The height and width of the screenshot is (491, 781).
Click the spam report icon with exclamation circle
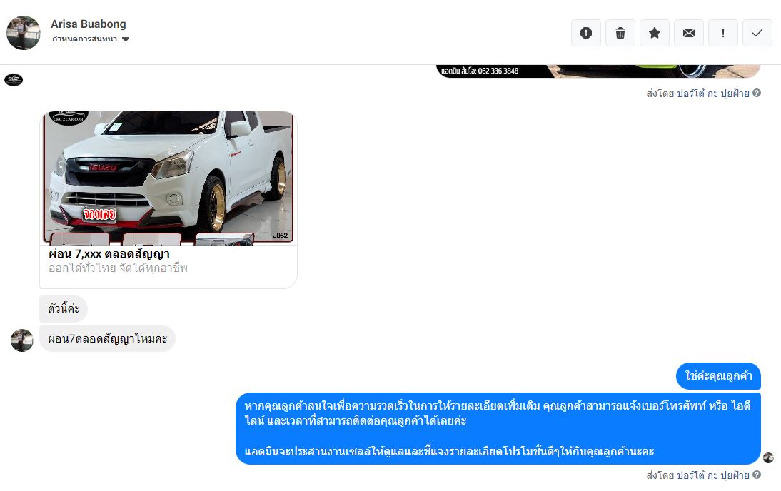(585, 33)
